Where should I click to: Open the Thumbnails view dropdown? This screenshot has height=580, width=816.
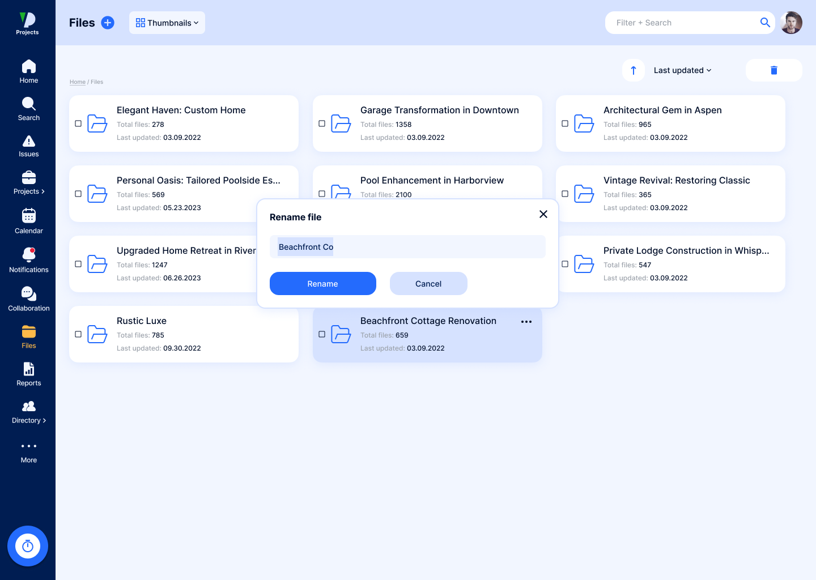167,23
